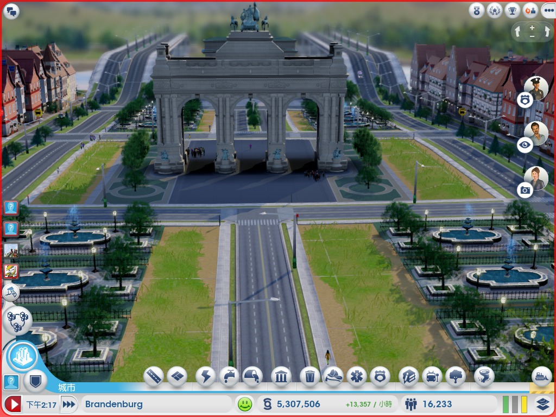Click the yellow industrial demand bar
The width and height of the screenshot is (556, 417).
(524, 404)
